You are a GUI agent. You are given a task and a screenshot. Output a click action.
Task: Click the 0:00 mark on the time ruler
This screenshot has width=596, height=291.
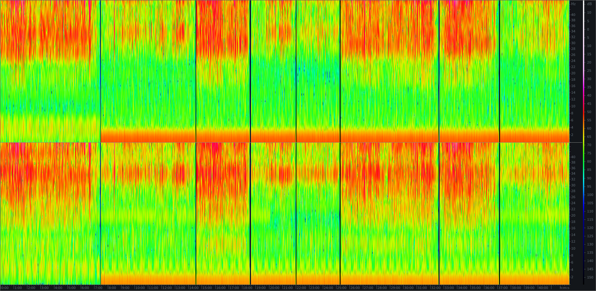click(x=5, y=288)
